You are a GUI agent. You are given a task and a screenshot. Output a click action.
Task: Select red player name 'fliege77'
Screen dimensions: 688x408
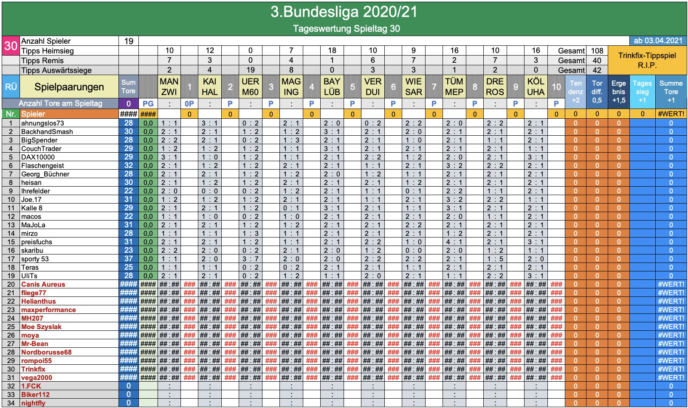click(x=34, y=293)
